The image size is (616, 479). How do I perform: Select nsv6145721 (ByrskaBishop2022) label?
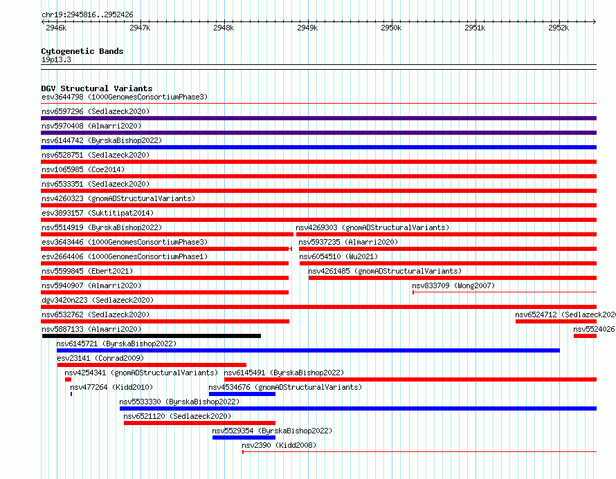[x=116, y=344]
